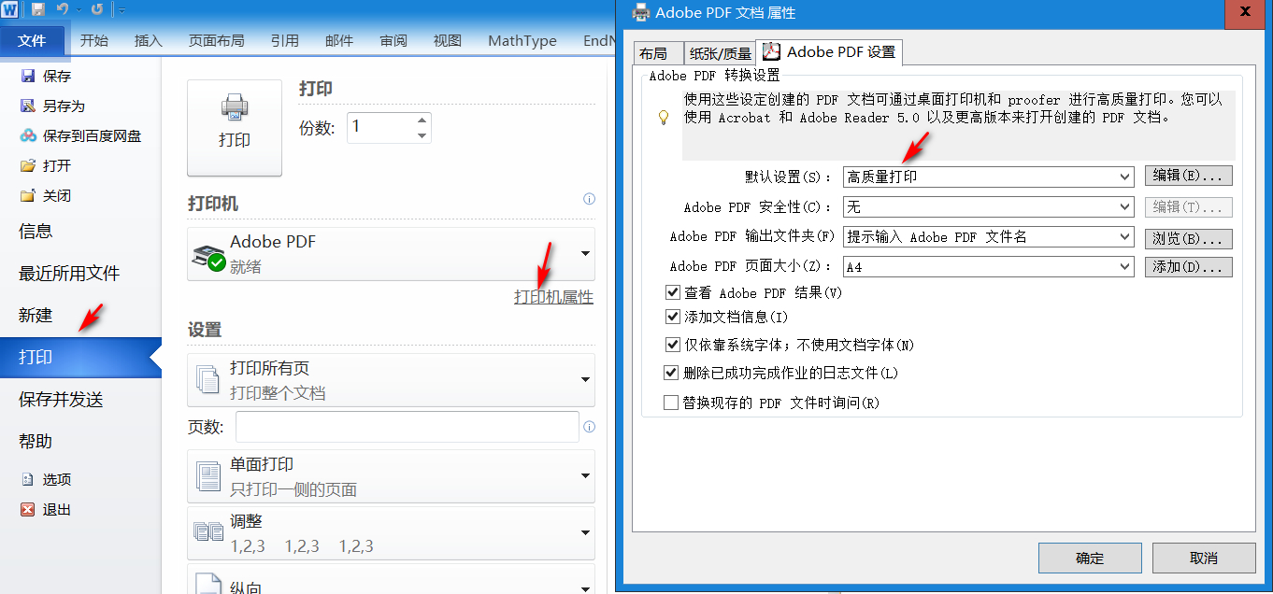
Task: Click the Undo arrow in quick access toolbar
Action: coord(63,9)
